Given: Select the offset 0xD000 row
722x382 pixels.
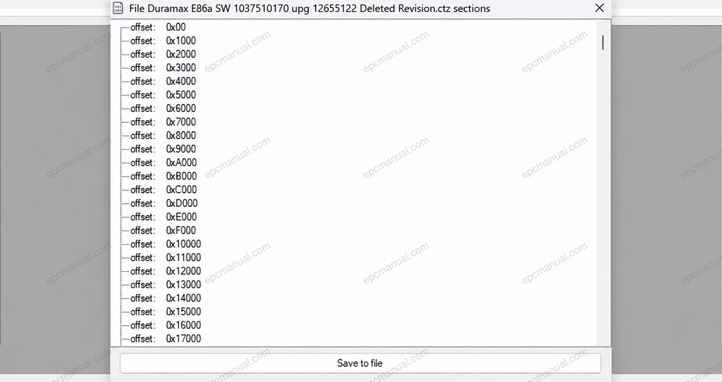Looking at the screenshot, I should [164, 203].
